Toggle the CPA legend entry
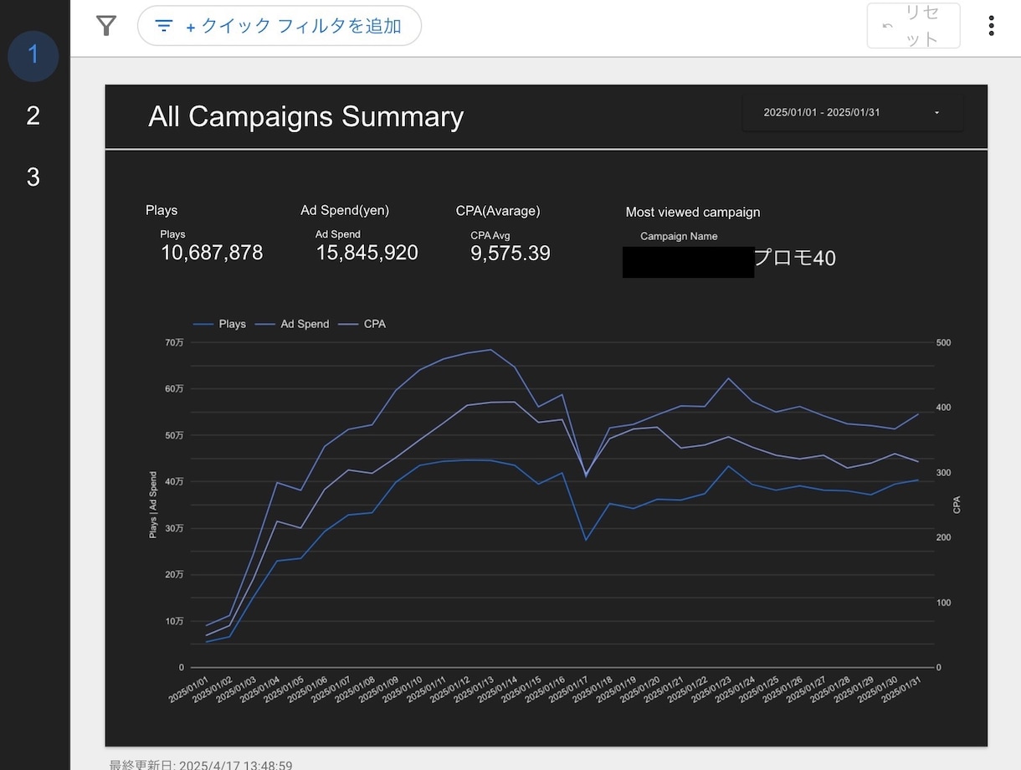The image size is (1021, 770). coord(362,324)
